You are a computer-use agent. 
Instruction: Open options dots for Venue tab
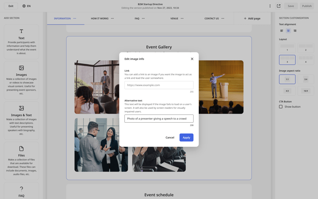click(182, 19)
